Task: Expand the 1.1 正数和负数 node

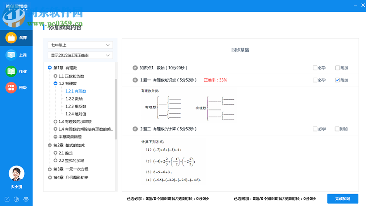Action: point(55,76)
